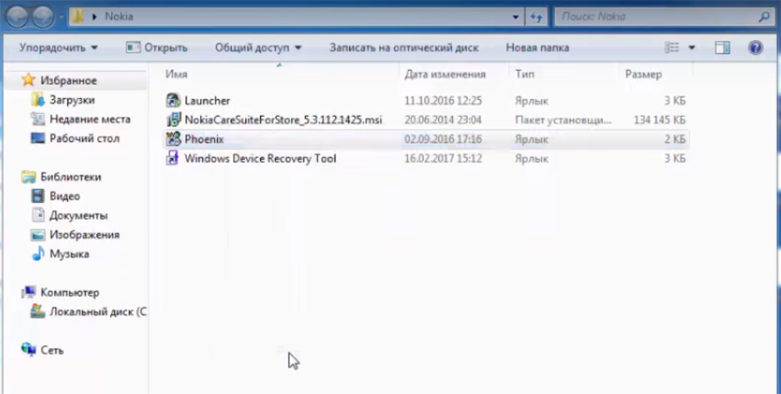Click the Phoenix file name

tap(204, 140)
